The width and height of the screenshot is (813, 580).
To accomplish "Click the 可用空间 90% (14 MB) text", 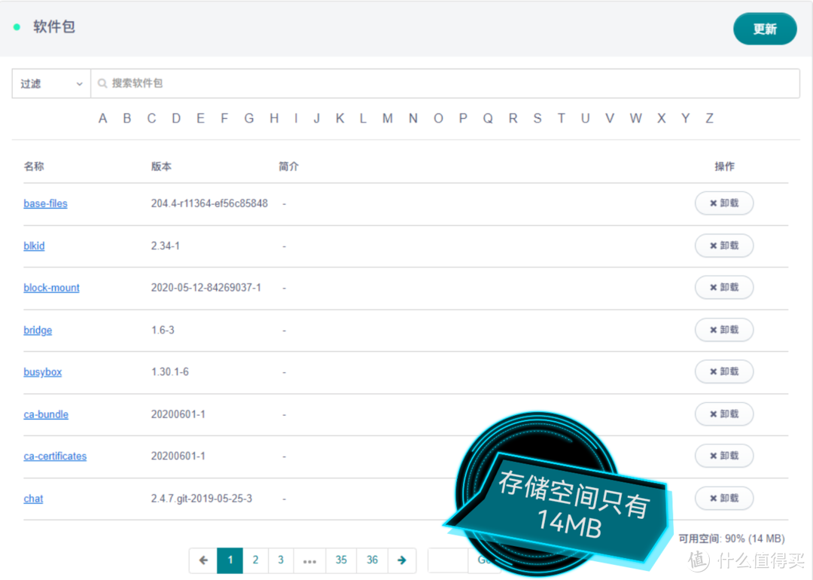I will 732,539.
